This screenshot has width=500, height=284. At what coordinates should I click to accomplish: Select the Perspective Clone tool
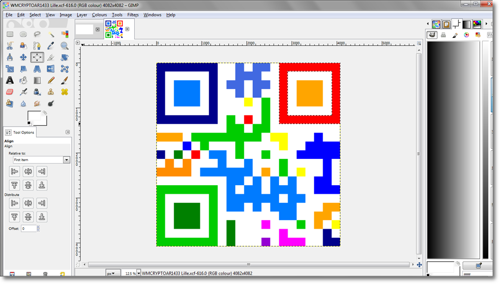[x=10, y=103]
